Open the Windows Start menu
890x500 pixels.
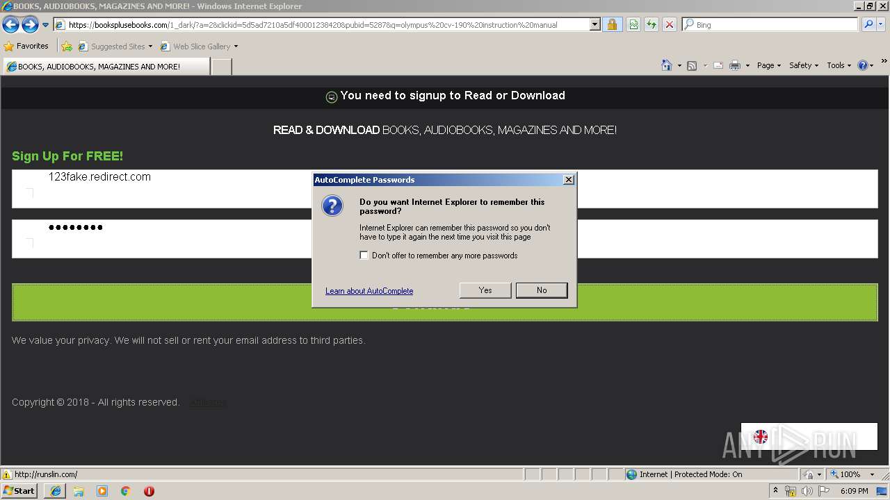coord(19,491)
